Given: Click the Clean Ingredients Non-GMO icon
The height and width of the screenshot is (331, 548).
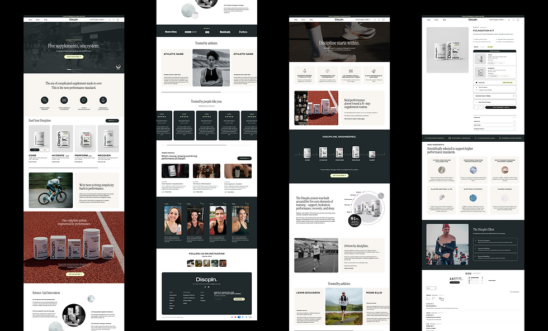Looking at the screenshot, I should (374, 71).
